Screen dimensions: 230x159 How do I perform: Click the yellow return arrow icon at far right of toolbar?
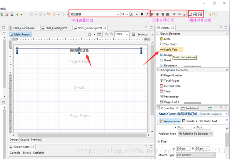point(211,14)
